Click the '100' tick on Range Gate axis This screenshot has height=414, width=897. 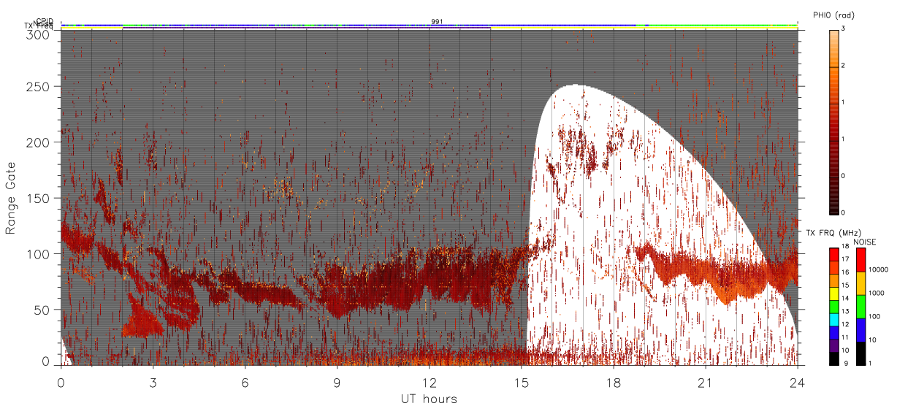tap(39, 254)
